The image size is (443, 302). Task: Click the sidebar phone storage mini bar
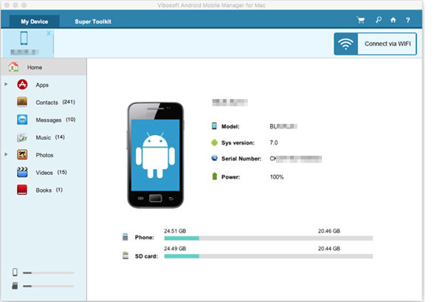[48, 273]
